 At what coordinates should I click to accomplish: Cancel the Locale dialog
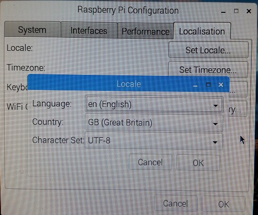[150, 162]
